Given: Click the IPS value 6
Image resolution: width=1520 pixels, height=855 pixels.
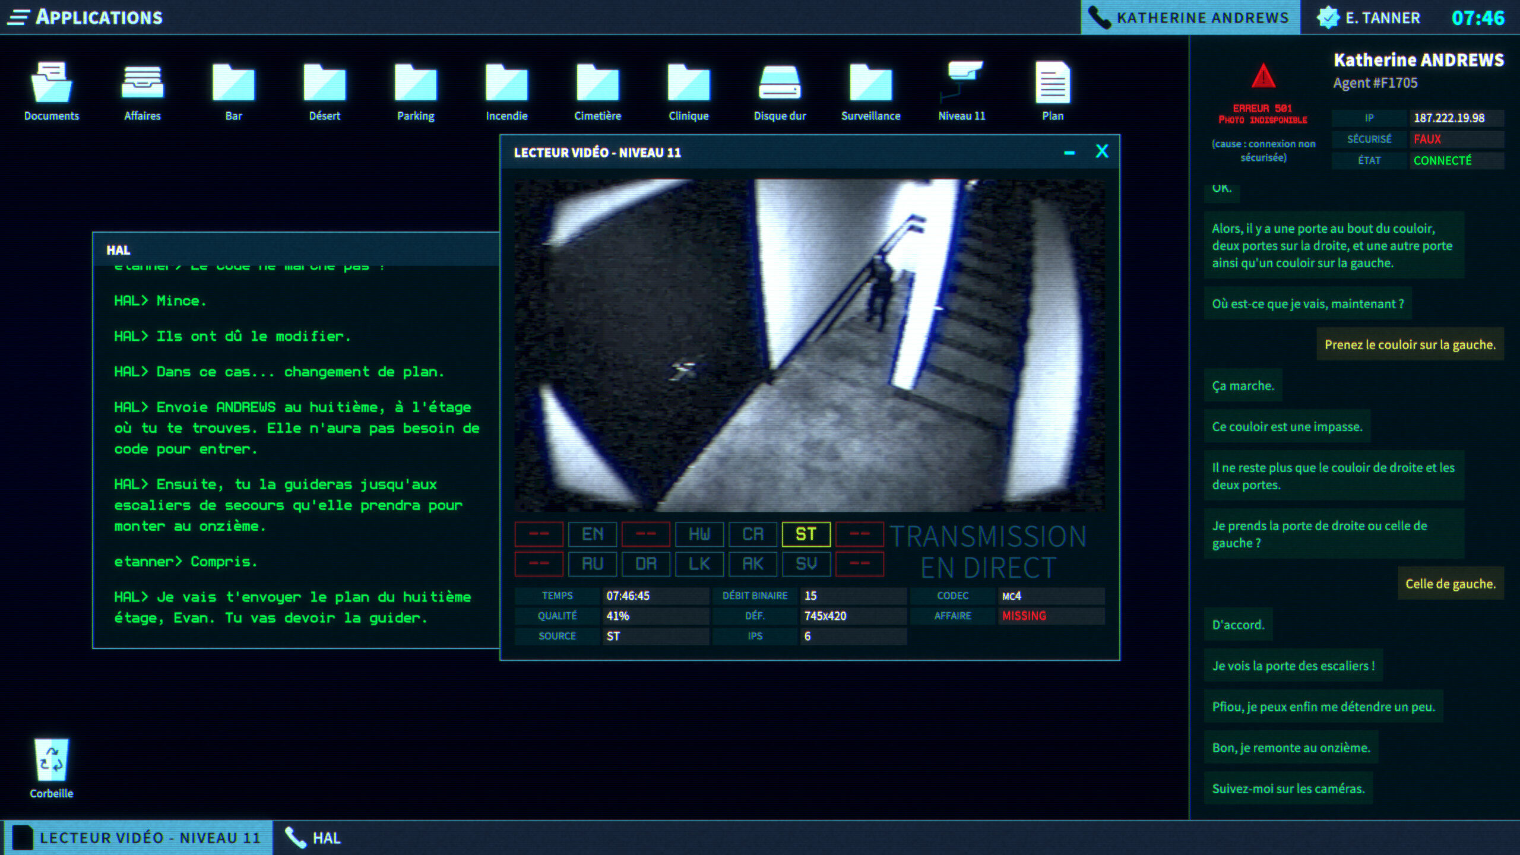Looking at the screenshot, I should click(x=853, y=636).
